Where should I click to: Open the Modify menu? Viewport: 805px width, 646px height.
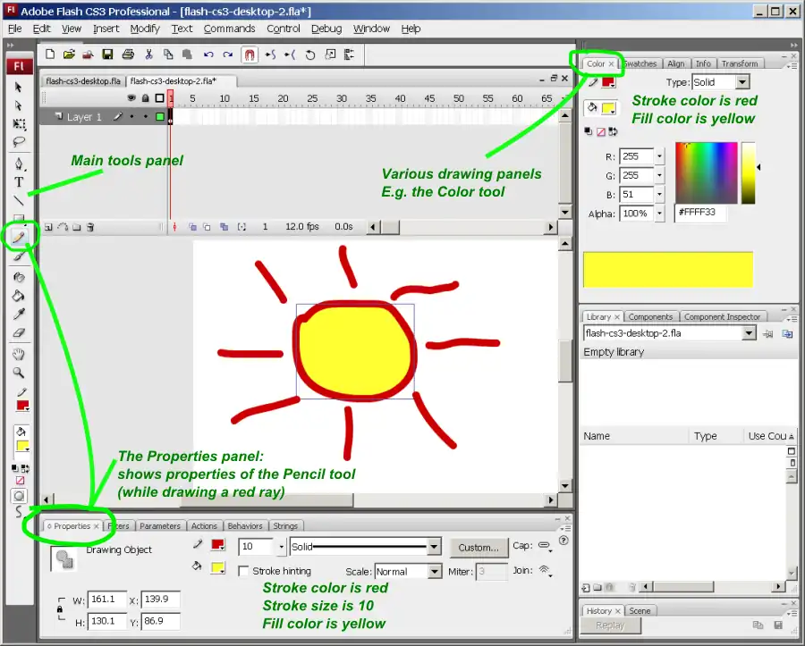tap(144, 29)
